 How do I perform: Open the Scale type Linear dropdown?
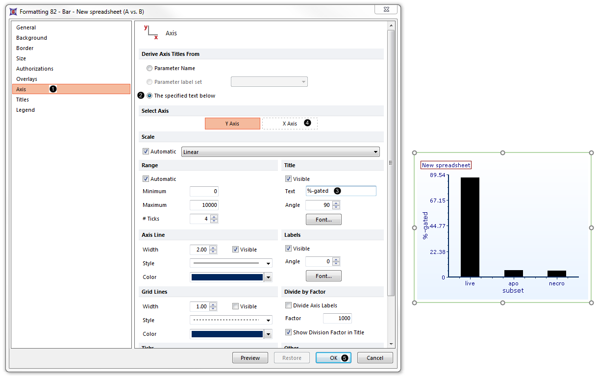[x=280, y=152]
